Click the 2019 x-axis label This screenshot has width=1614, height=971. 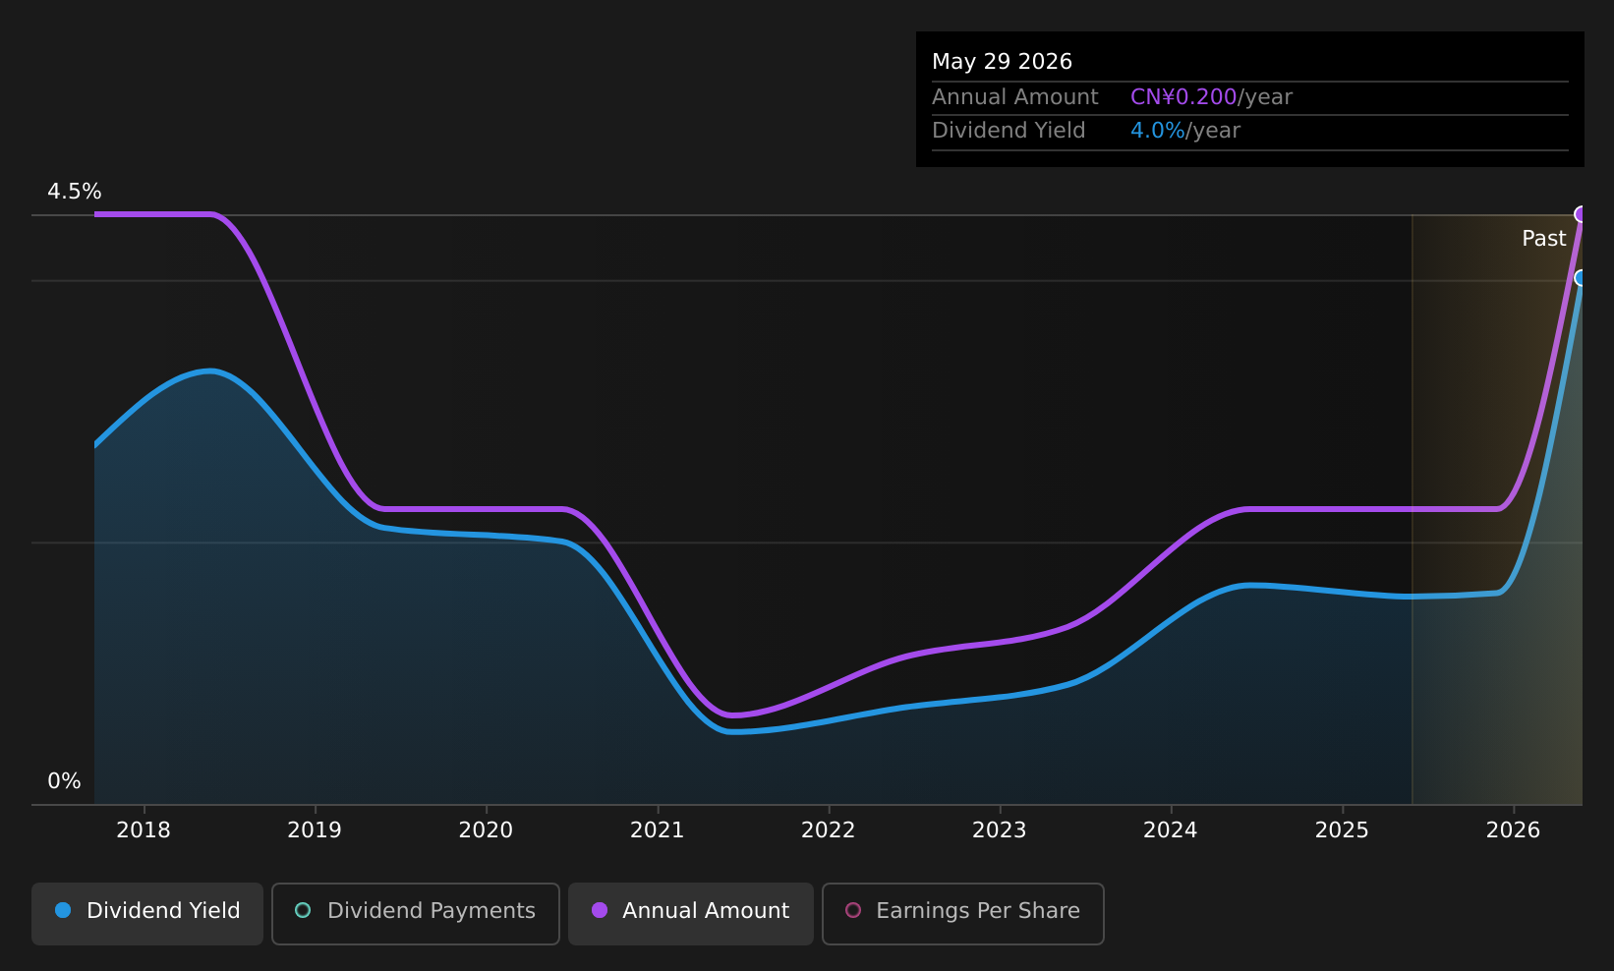click(x=315, y=830)
